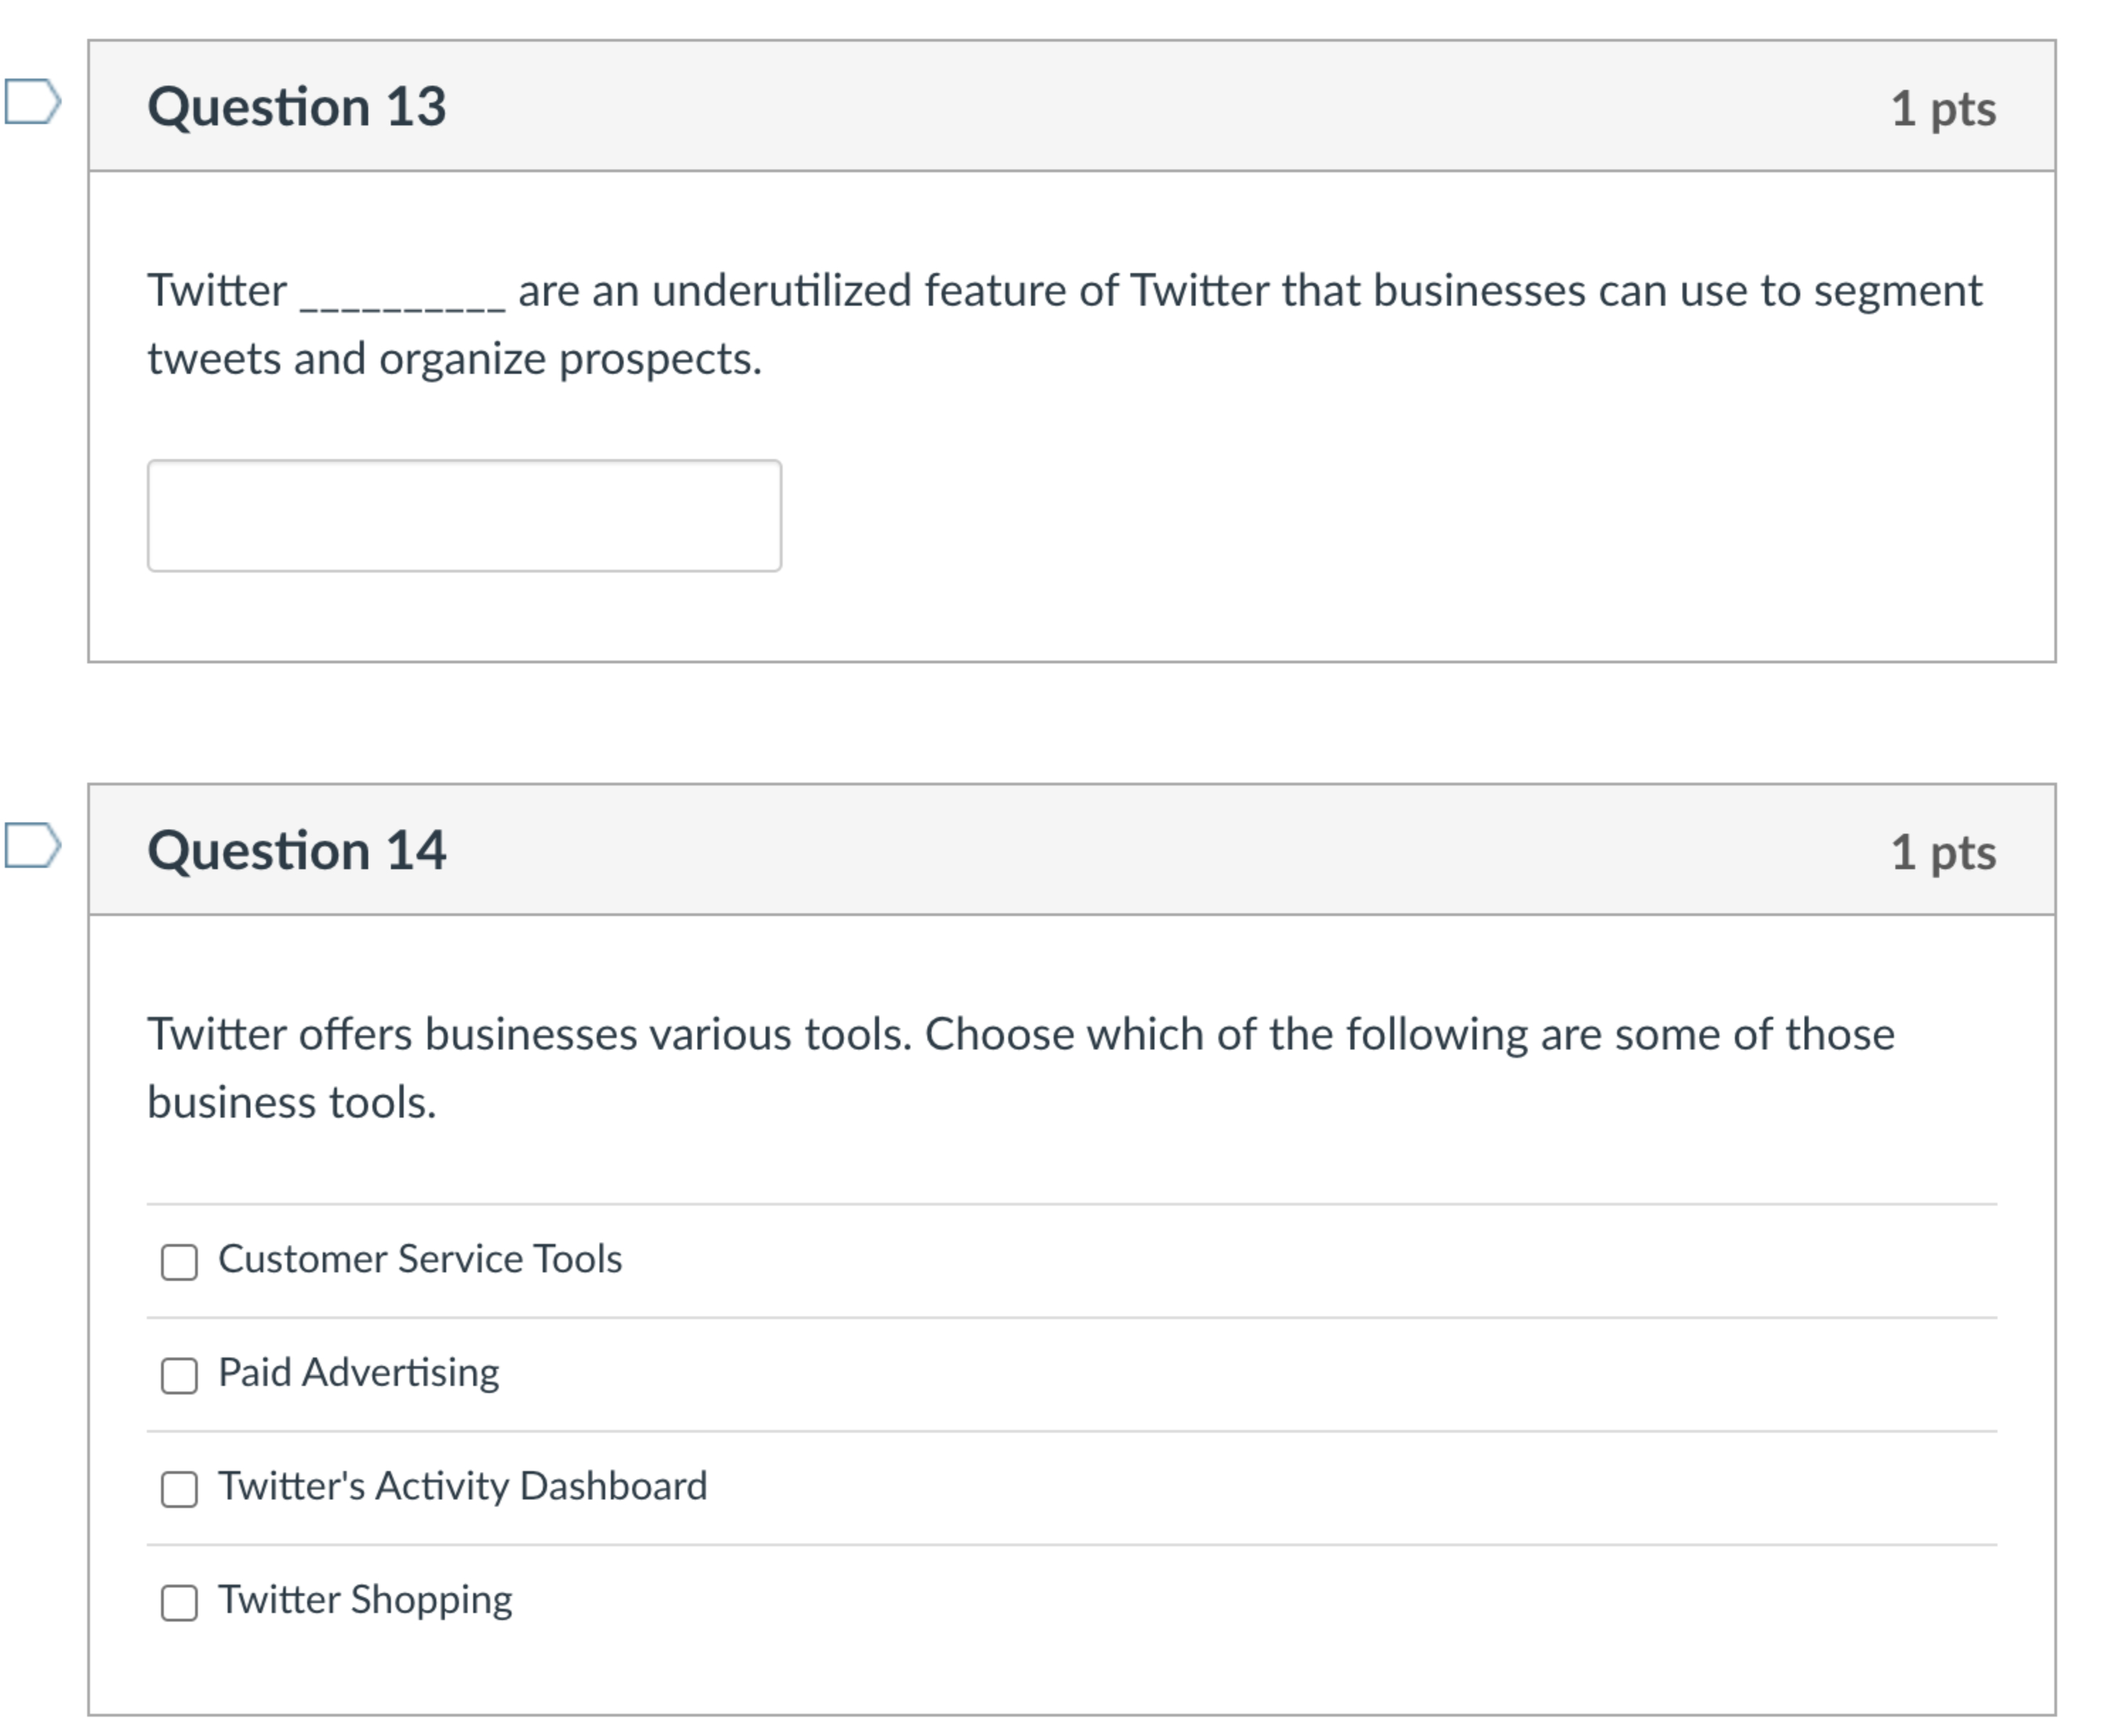
Task: Click the Twitter Shopping option label
Action: (x=365, y=1601)
